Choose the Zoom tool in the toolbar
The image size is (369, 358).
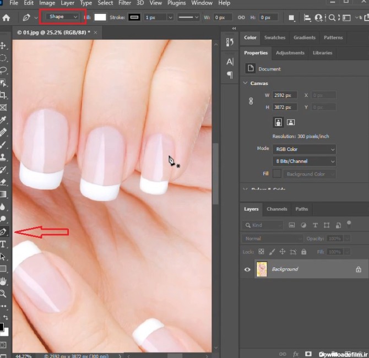[x=3, y=294]
